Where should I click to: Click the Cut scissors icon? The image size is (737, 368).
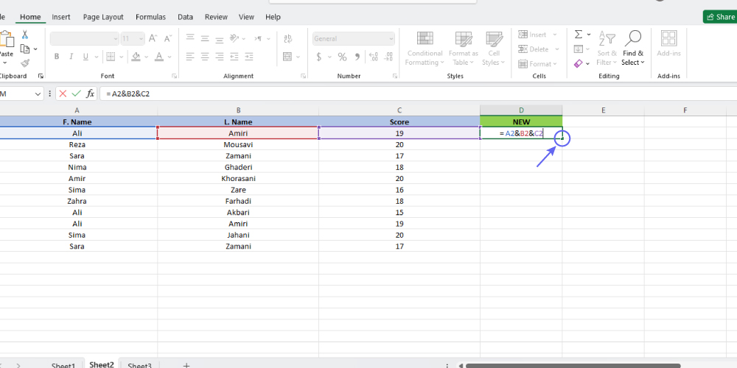pos(25,35)
